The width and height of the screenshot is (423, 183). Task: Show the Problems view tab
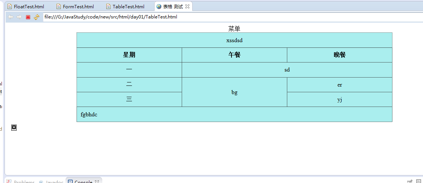(x=24, y=182)
